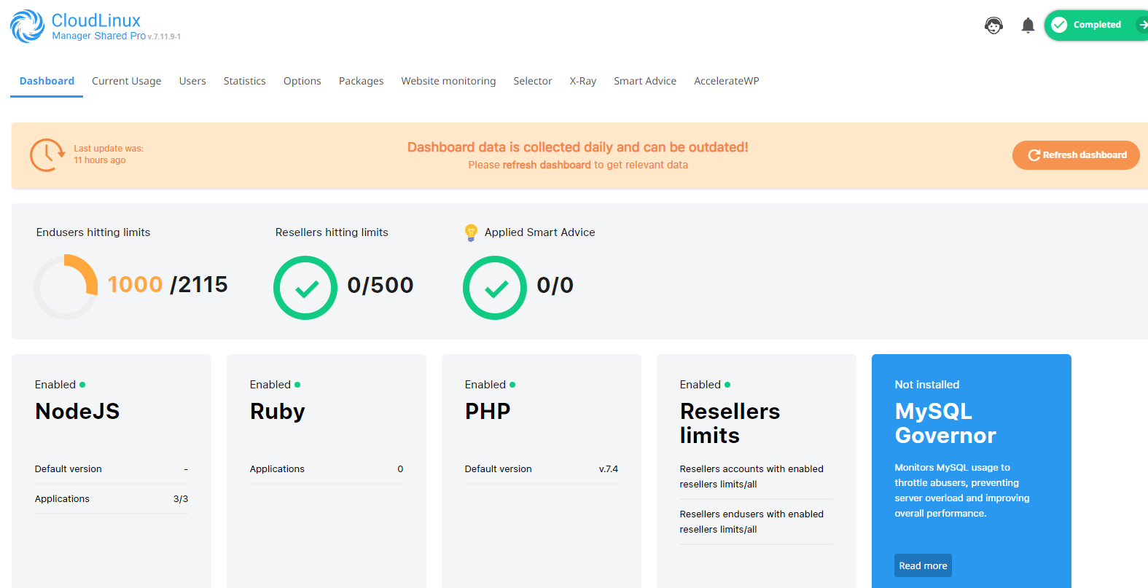Open the support agent headset icon
Viewport: 1148px width, 588px height.
(993, 26)
